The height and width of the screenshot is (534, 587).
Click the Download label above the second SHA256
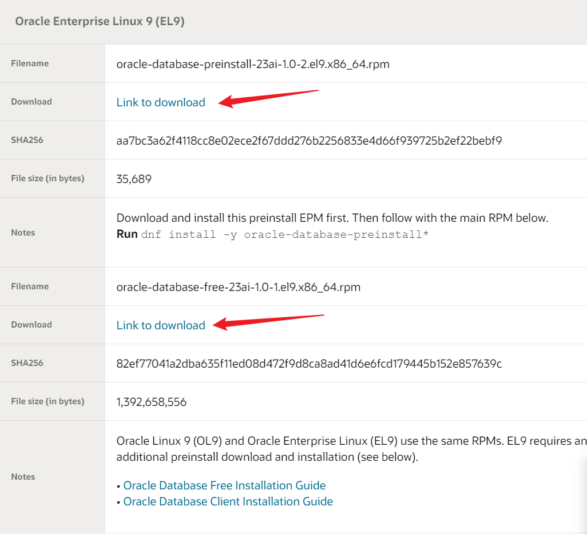pyautogui.click(x=31, y=325)
